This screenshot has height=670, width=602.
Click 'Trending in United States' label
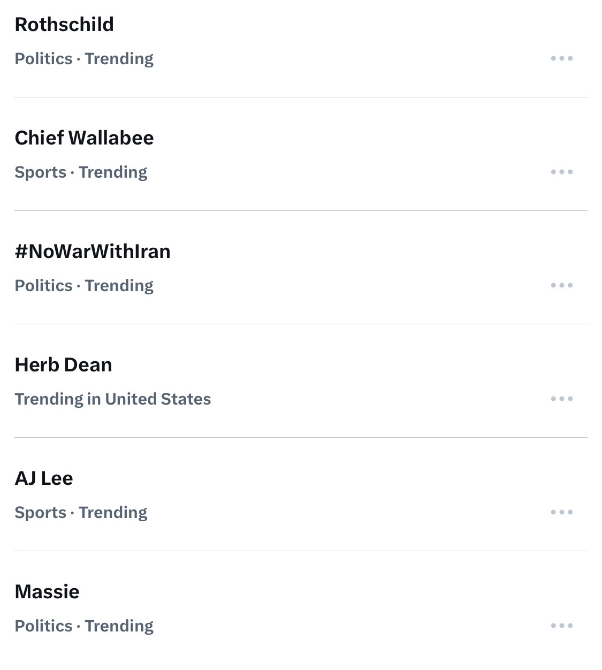click(x=113, y=399)
